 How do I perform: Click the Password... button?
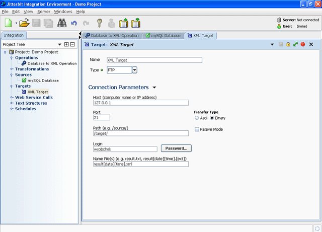176,148
